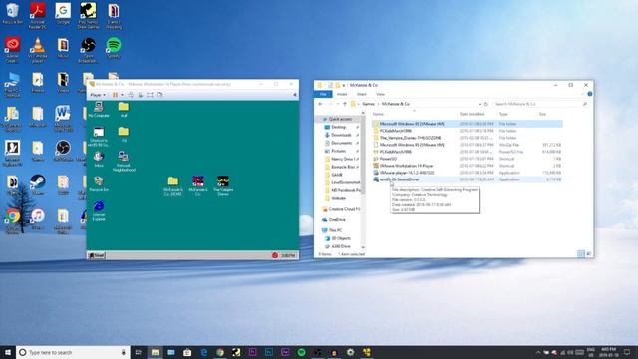Open the Steam desktop shortcut
638x359 pixels.
tap(38, 184)
